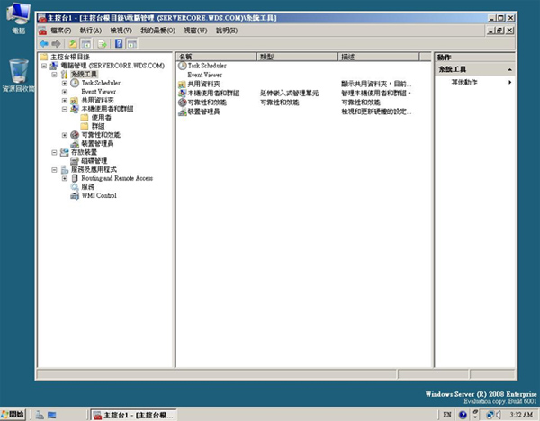Click the Show/Hide console tree toolbar icon
The width and height of the screenshot is (540, 421).
click(x=86, y=43)
